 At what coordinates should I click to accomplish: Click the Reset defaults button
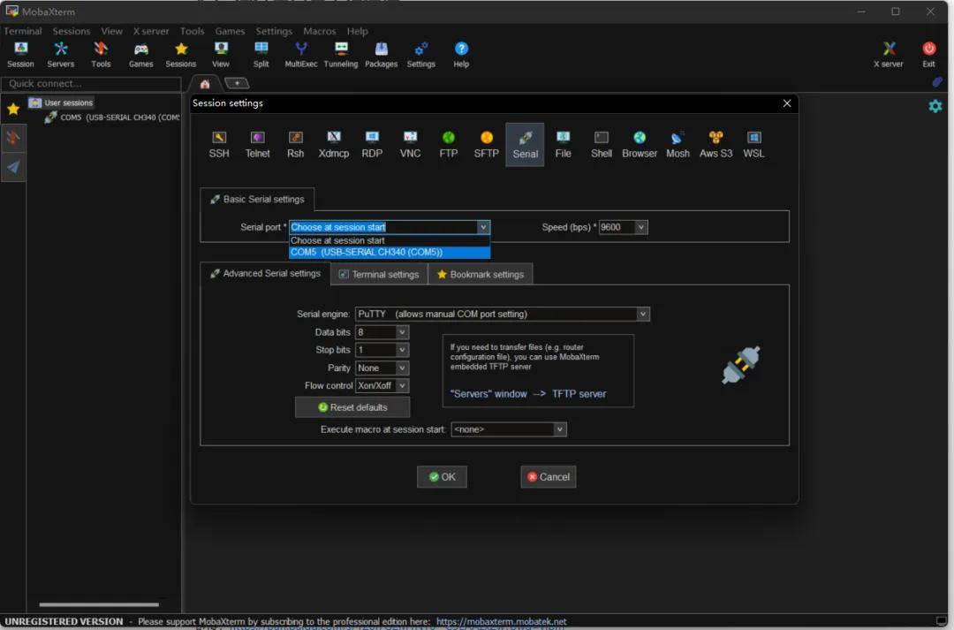click(x=352, y=407)
